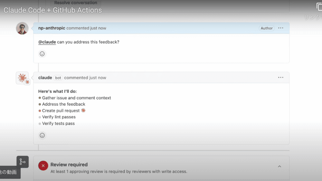Click the approving review requirement description text

click(x=119, y=172)
